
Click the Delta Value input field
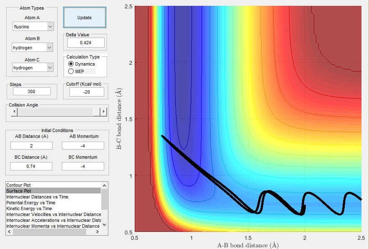click(x=86, y=43)
